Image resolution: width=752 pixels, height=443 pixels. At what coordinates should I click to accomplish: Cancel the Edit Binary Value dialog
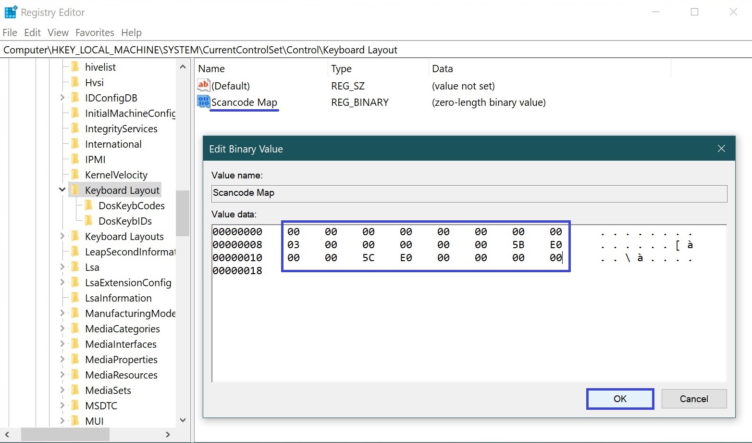694,399
